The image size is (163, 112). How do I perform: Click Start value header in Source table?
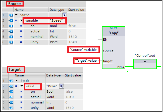[x=77, y=10]
